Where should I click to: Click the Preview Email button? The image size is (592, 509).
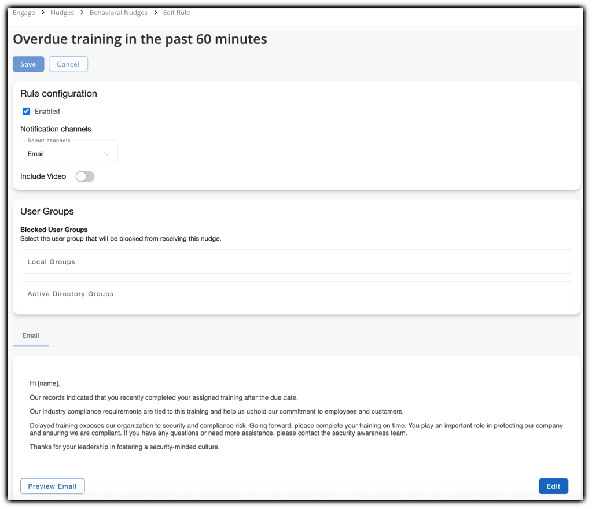pos(53,486)
